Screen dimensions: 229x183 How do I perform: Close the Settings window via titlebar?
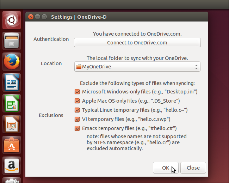pyautogui.click(x=31, y=17)
